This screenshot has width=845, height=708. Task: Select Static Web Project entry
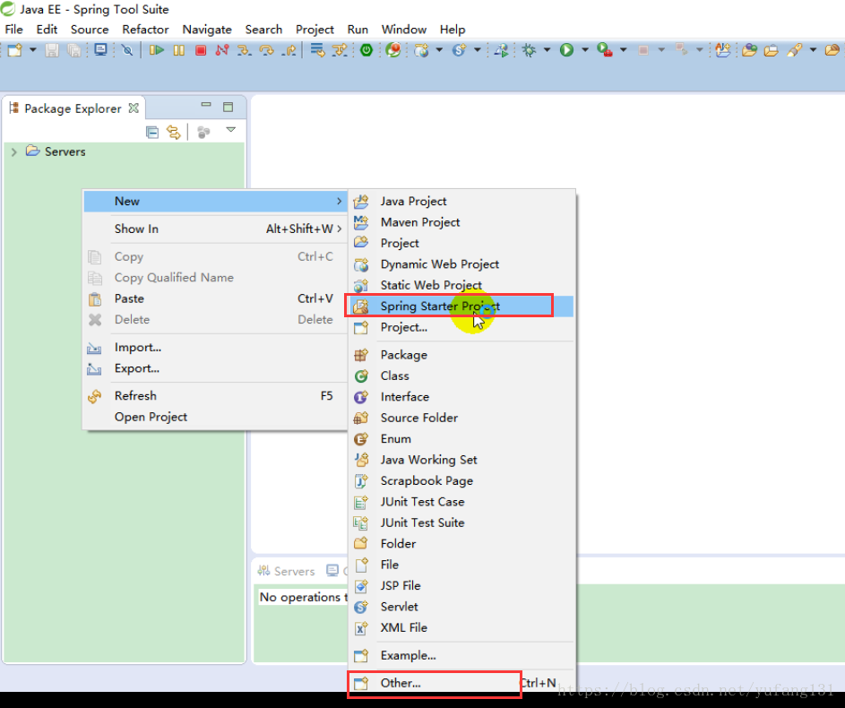[461, 285]
